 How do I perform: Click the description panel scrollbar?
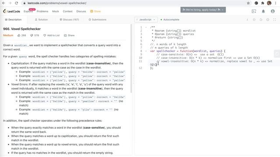point(131,58)
